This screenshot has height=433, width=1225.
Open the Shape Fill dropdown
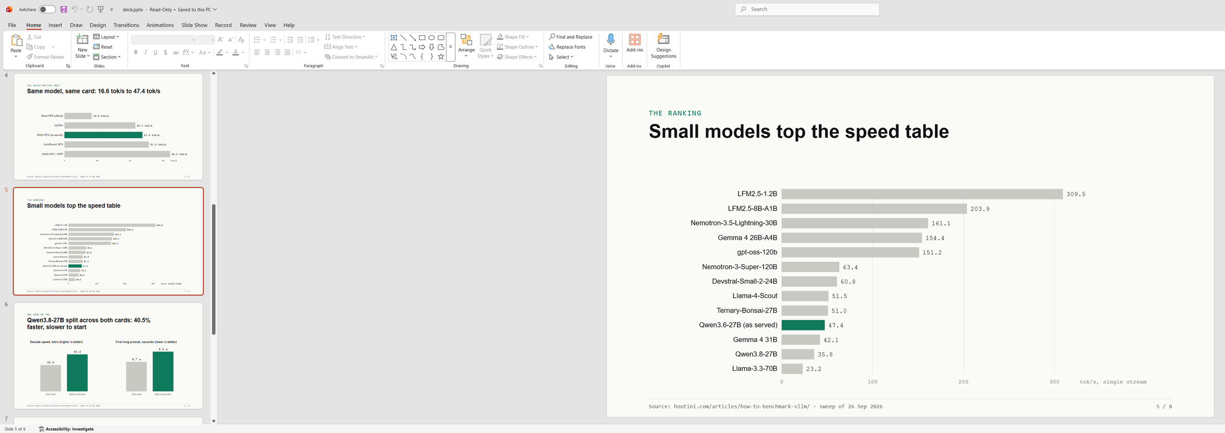(x=513, y=37)
